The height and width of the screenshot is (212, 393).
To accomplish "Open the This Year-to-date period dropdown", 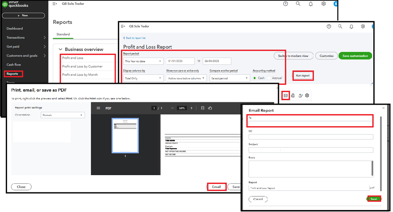I will point(143,61).
